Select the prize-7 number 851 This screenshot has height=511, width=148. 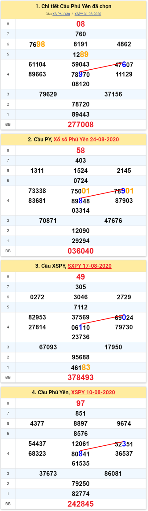[x=80, y=414]
